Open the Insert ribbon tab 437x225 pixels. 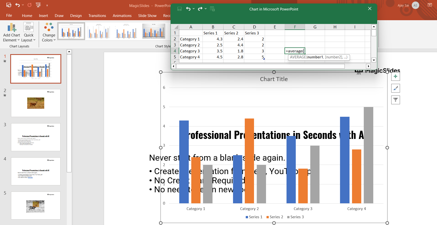tap(43, 15)
